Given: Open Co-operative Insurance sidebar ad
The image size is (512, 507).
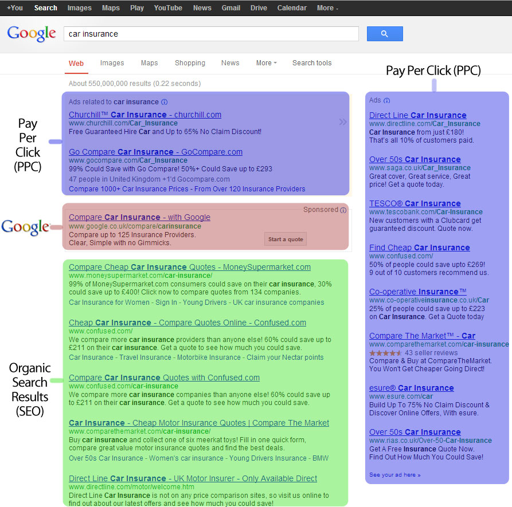Looking at the screenshot, I should click(417, 292).
